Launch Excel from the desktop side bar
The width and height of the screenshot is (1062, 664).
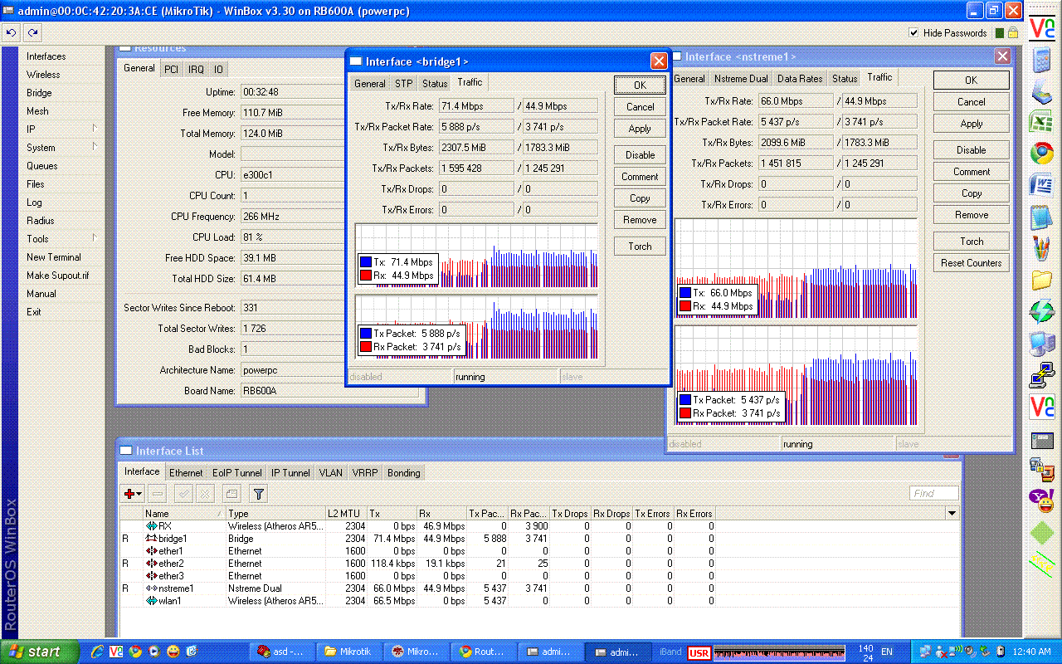(x=1041, y=123)
